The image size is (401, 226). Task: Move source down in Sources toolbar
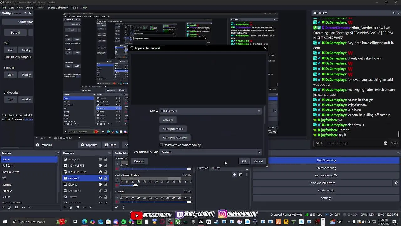91,207
